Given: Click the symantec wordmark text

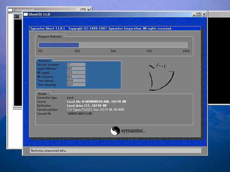Looking at the screenshot, I should point(133,131).
